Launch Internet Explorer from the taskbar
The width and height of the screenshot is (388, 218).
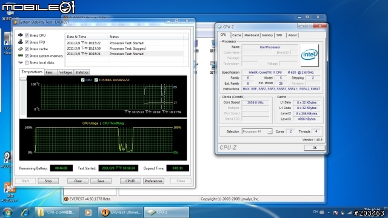[25, 213]
